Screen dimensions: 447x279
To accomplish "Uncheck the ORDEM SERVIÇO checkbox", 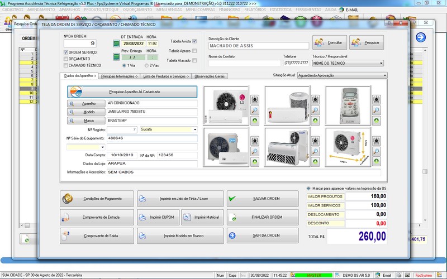I will pyautogui.click(x=66, y=52).
